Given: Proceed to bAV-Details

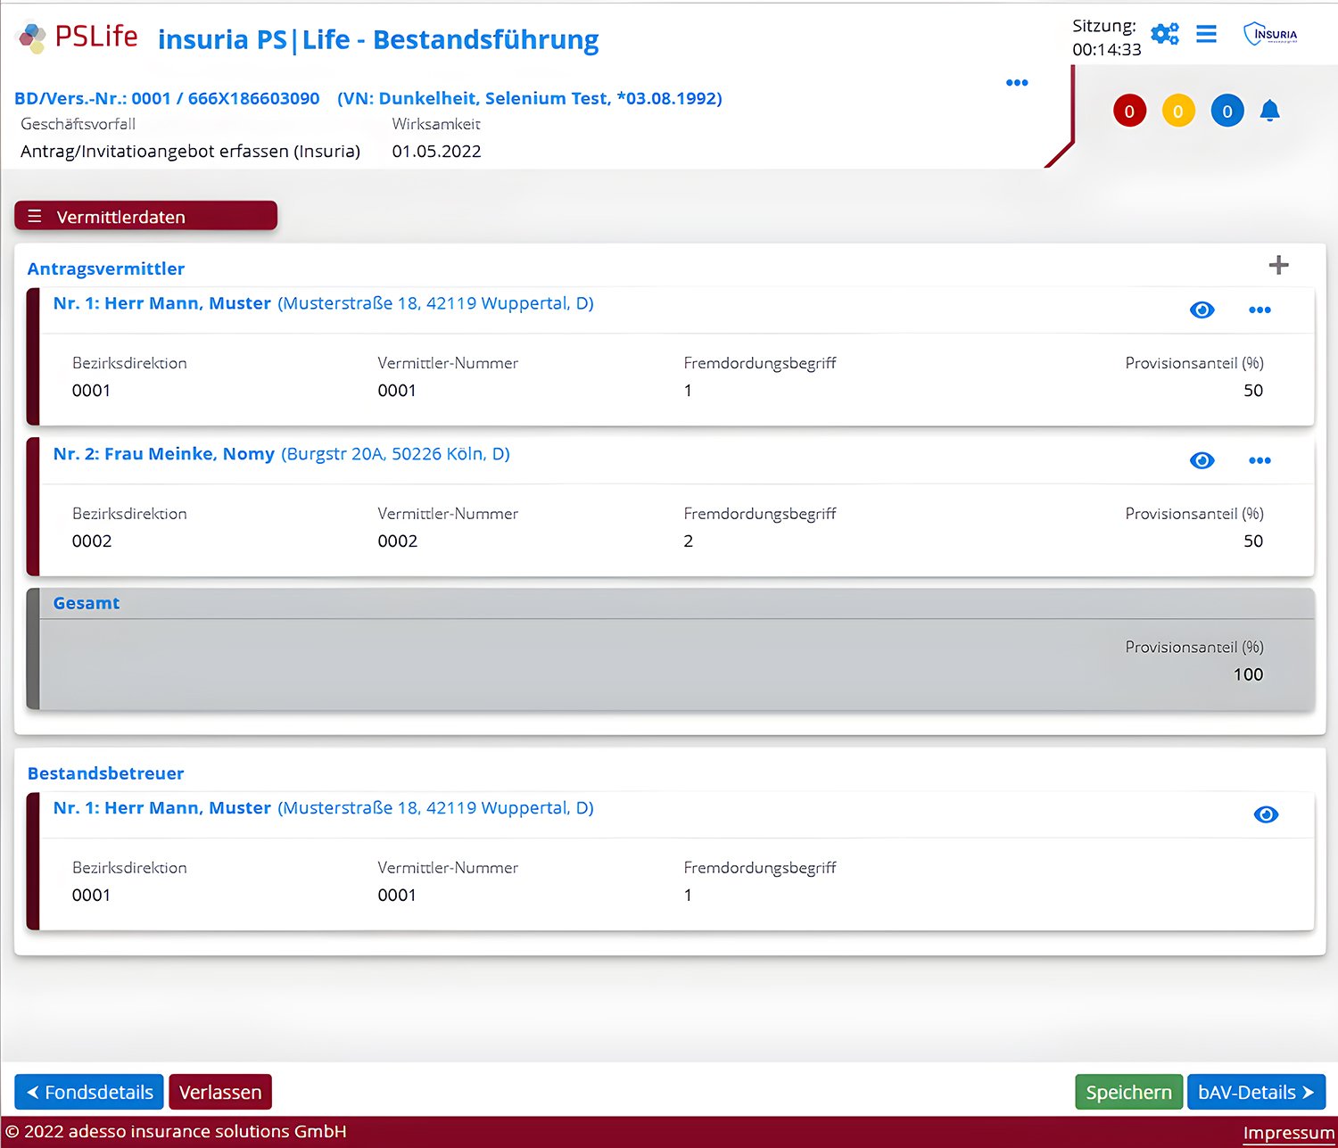Looking at the screenshot, I should tap(1256, 1092).
